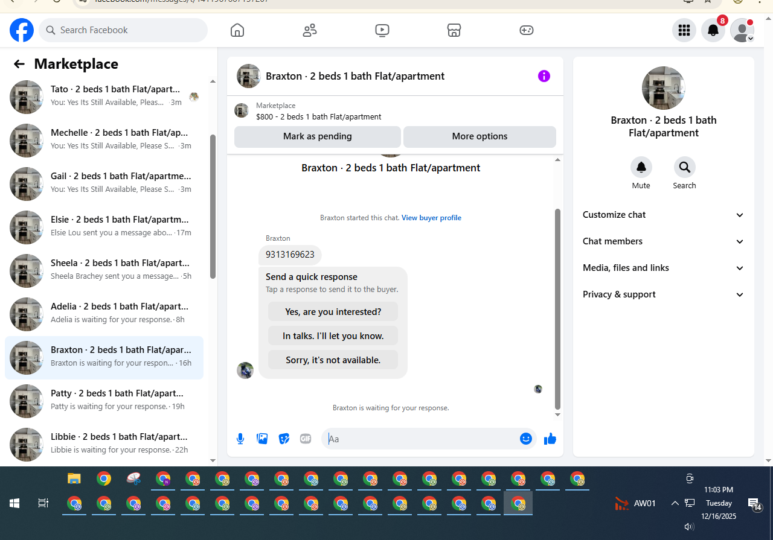Image resolution: width=773 pixels, height=540 pixels.
Task: Open Mechelle conversation in list
Action: [x=104, y=140]
